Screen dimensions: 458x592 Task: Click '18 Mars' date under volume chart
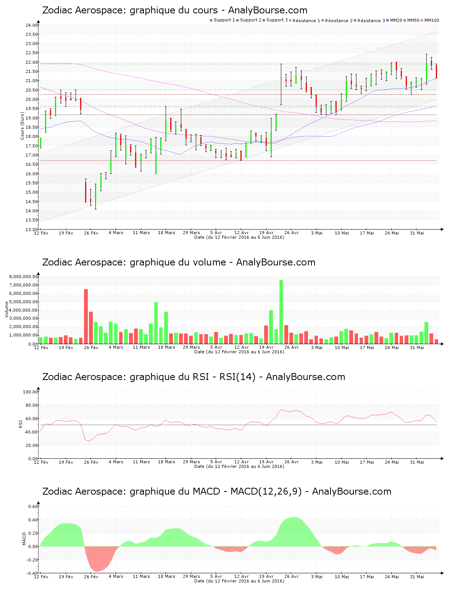[x=166, y=347]
